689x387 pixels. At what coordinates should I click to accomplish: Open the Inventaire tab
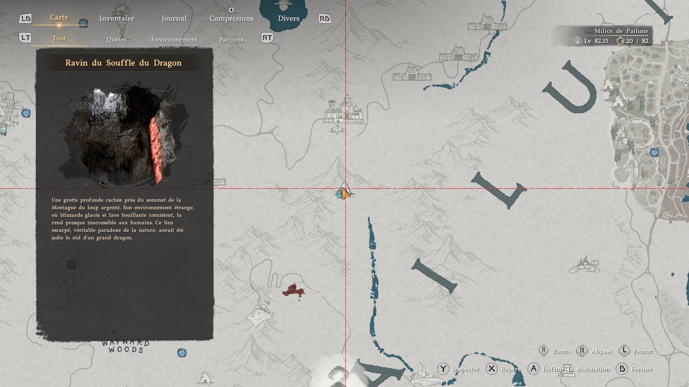(117, 19)
